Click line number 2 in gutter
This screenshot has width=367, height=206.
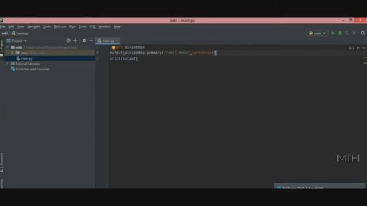click(97, 53)
